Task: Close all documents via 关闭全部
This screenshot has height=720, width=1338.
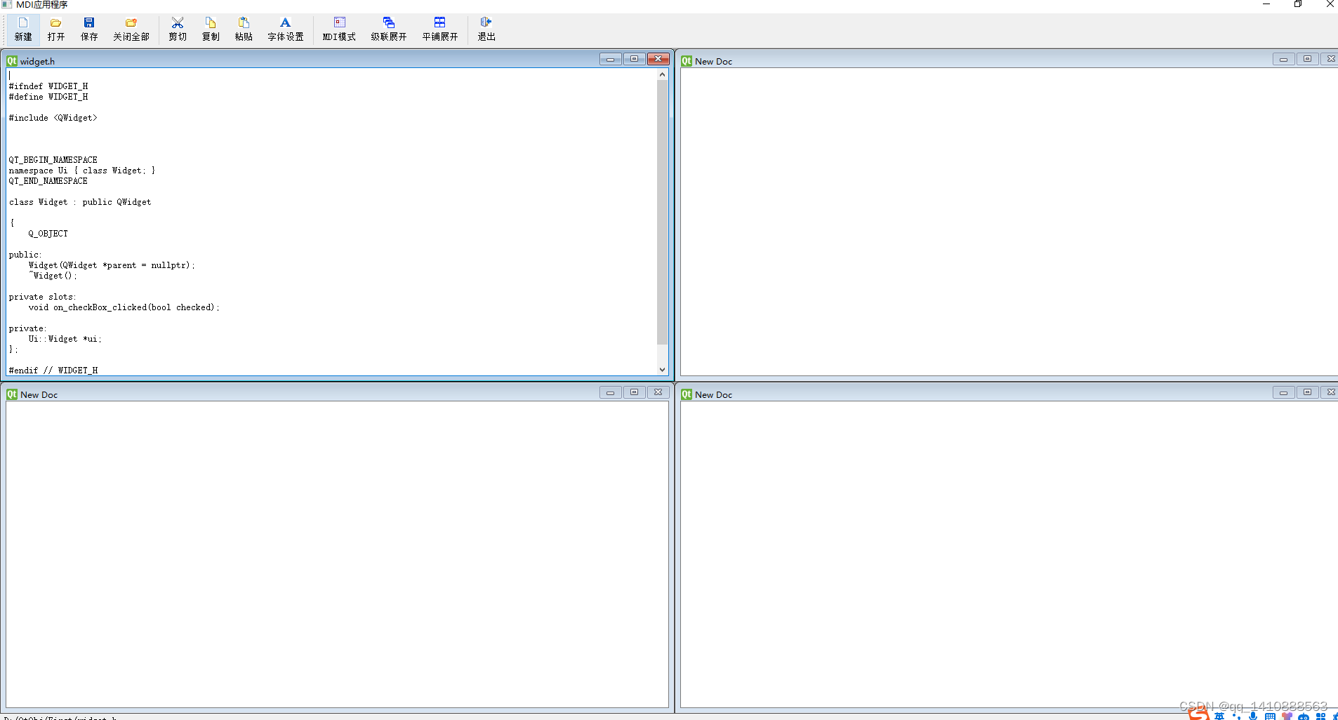Action: [131, 29]
